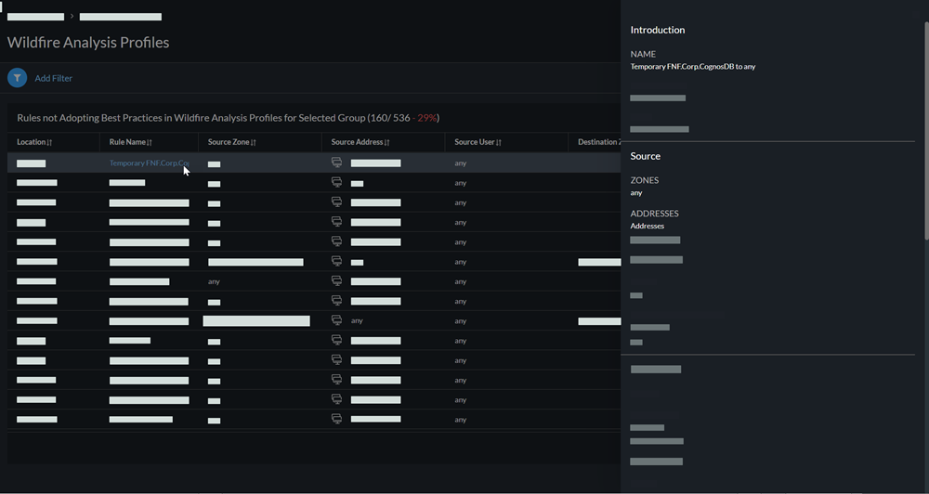Sort by Rule Name column arrows
This screenshot has width=929, height=494.
pos(150,143)
